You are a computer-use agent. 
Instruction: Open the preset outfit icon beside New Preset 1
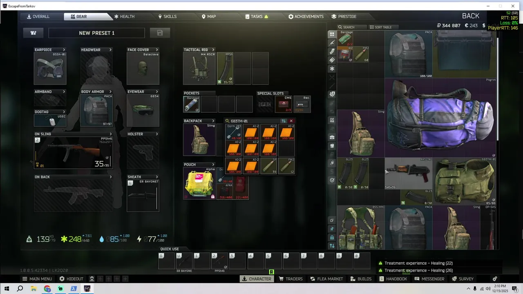[34, 33]
